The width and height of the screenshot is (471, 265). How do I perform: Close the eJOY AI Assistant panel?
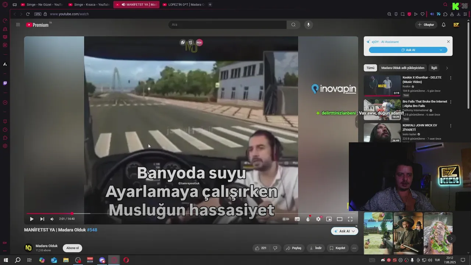point(448,42)
